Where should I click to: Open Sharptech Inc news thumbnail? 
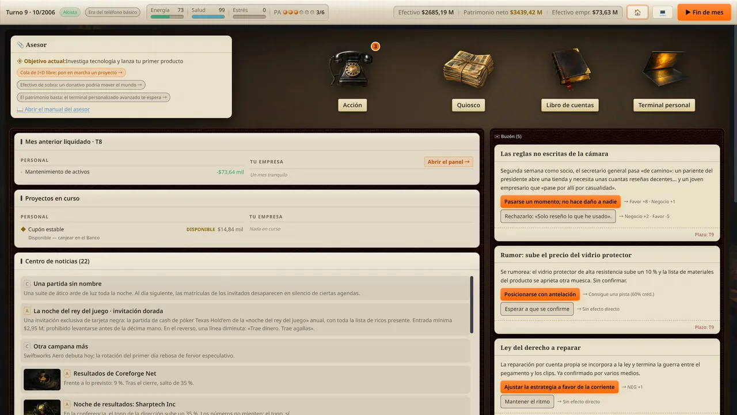click(42, 408)
